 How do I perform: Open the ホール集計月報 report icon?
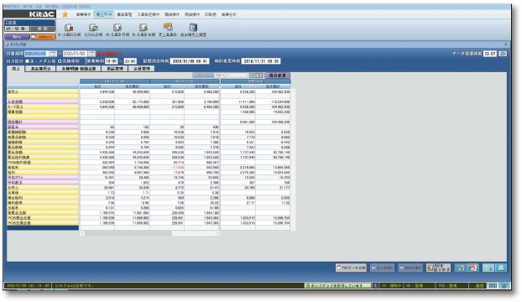117,30
